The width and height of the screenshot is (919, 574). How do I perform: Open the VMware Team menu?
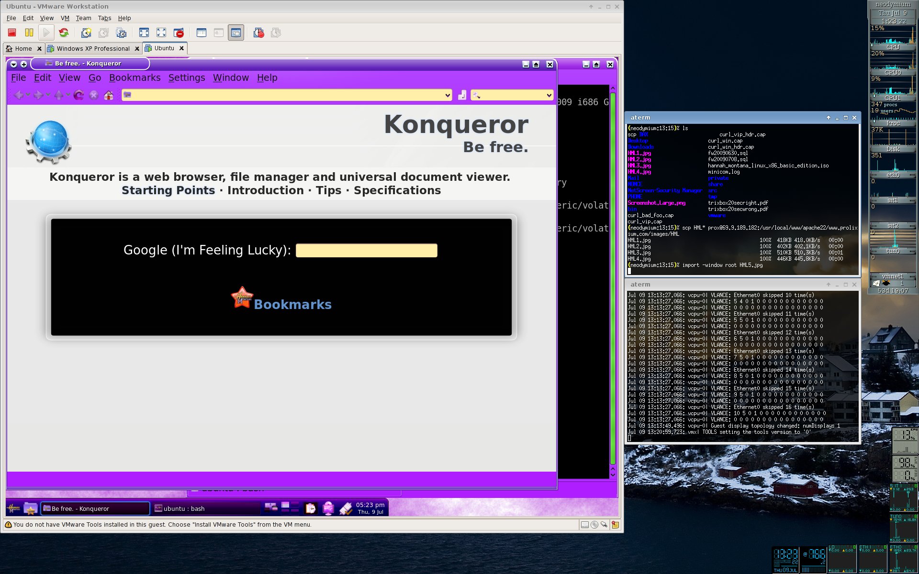83,18
